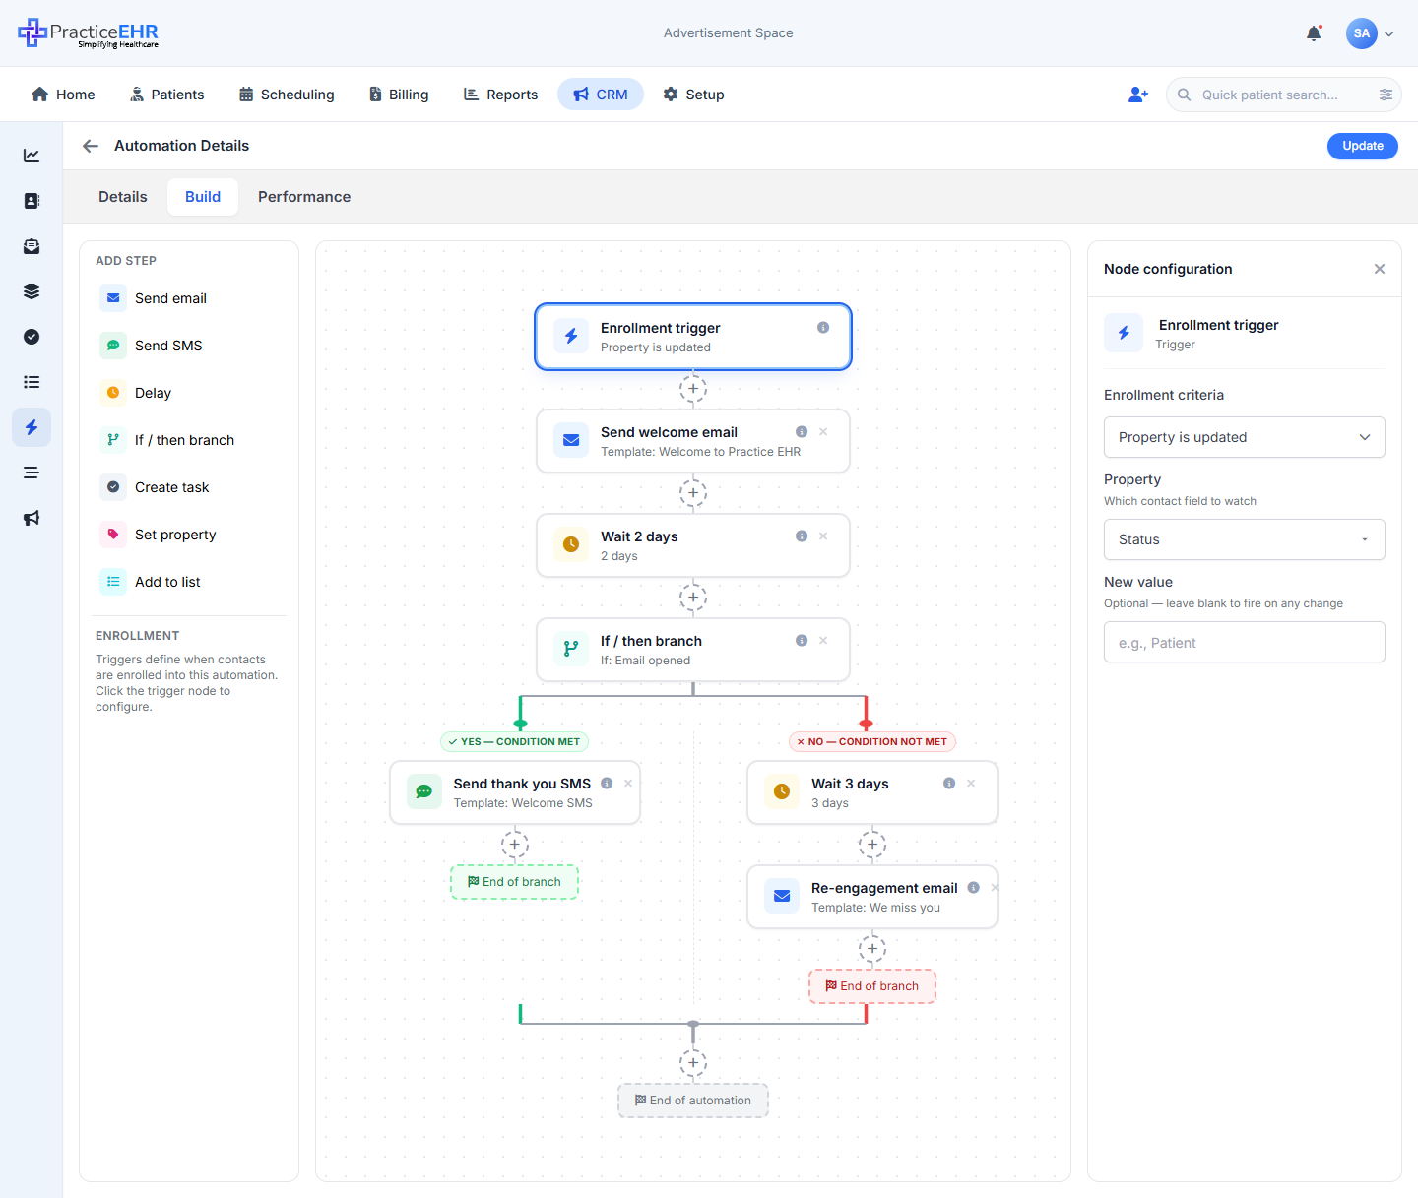This screenshot has height=1198, width=1418.
Task: Open the Setup menu
Action: [x=693, y=95]
